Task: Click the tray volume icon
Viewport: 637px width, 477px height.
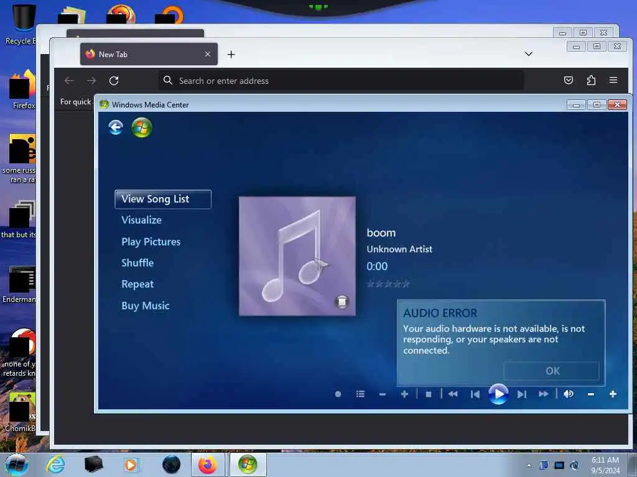Action: 574,465
